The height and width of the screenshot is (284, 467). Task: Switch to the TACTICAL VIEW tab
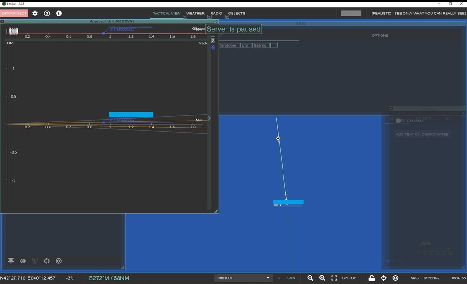pos(167,14)
